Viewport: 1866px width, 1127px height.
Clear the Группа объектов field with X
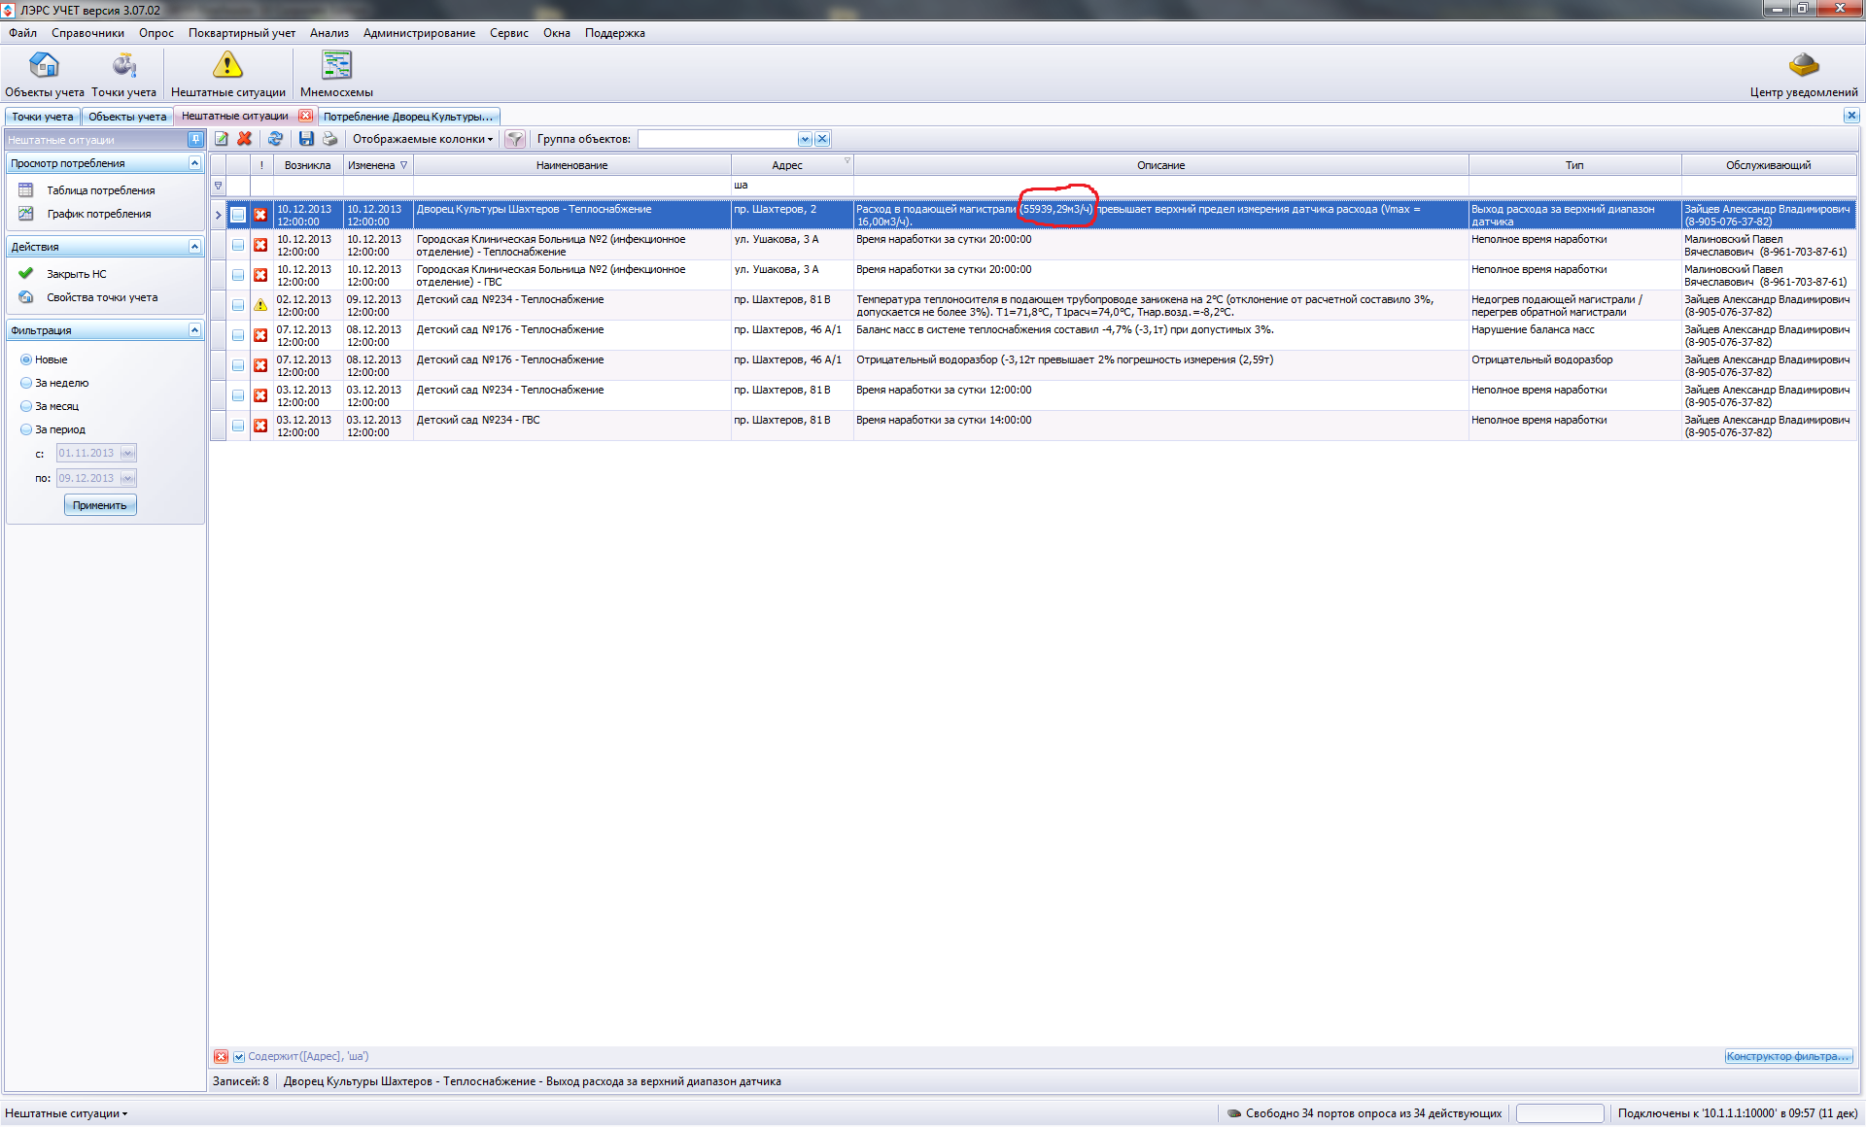[822, 139]
